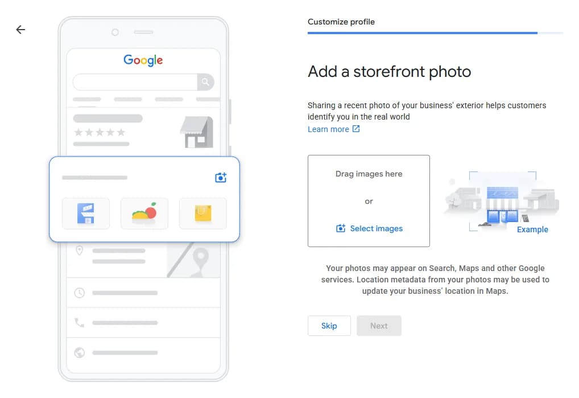Click the greyed-out Next button

pyautogui.click(x=379, y=326)
